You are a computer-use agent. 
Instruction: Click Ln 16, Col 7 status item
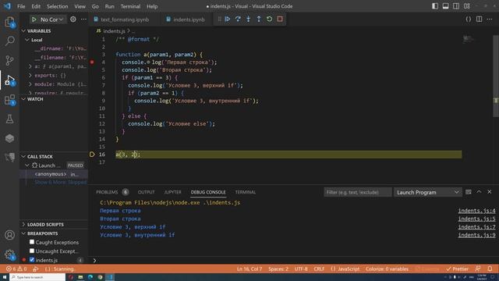click(249, 269)
